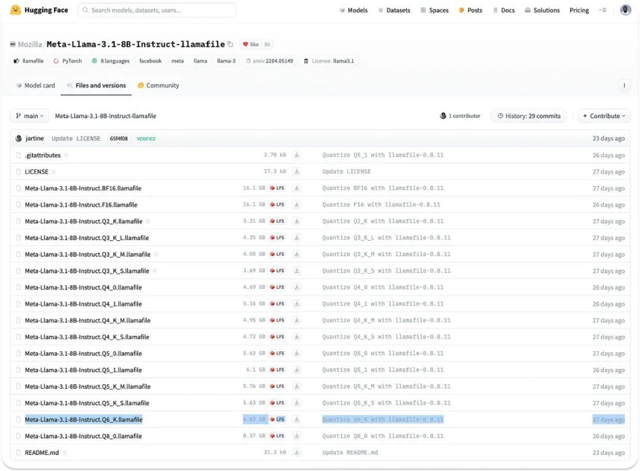Open the Q8_0.llamafile file

click(x=84, y=436)
